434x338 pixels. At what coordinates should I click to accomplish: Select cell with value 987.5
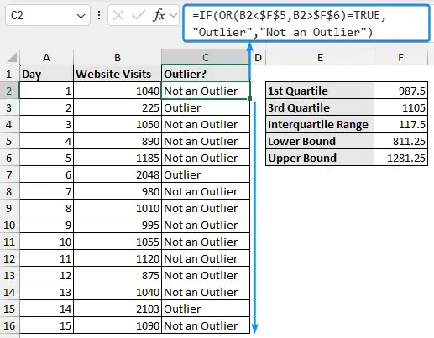point(401,91)
